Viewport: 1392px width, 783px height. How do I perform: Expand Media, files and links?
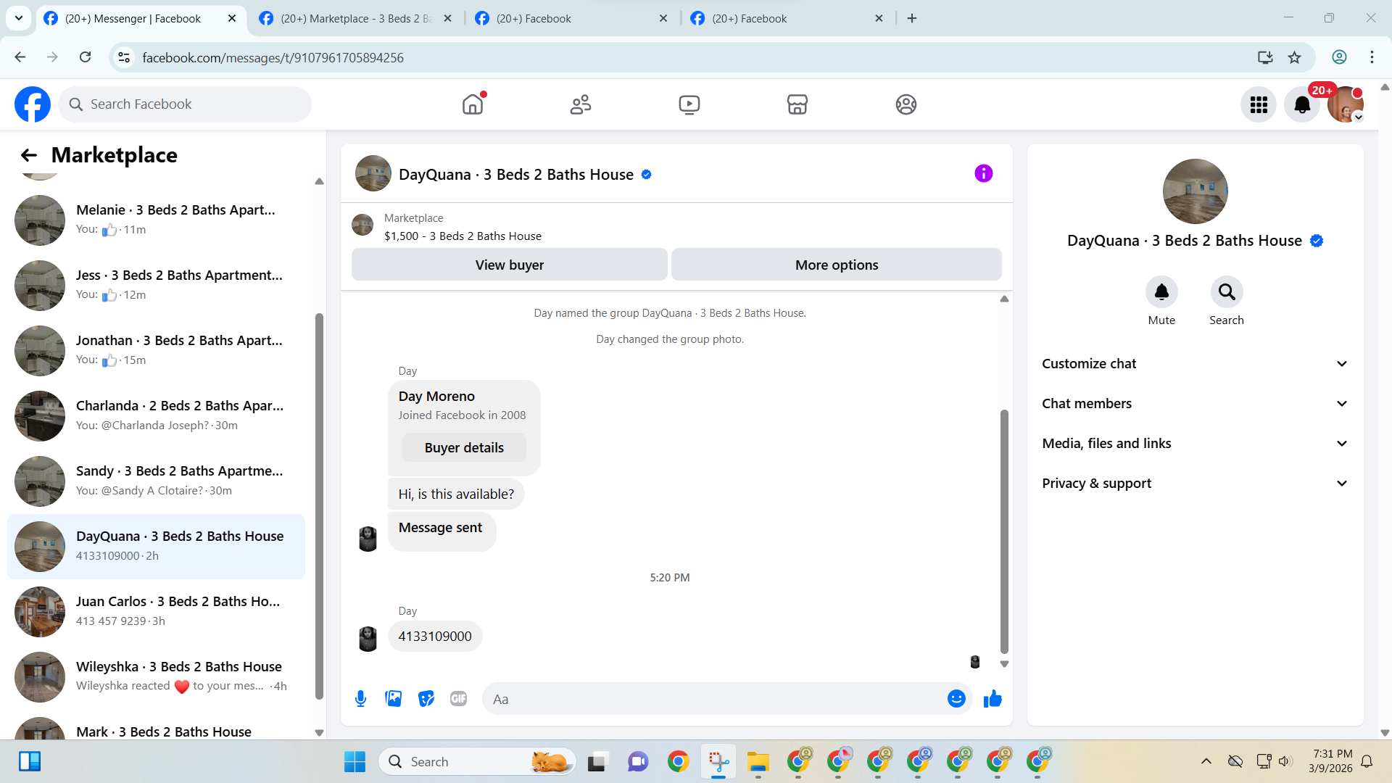(x=1195, y=444)
